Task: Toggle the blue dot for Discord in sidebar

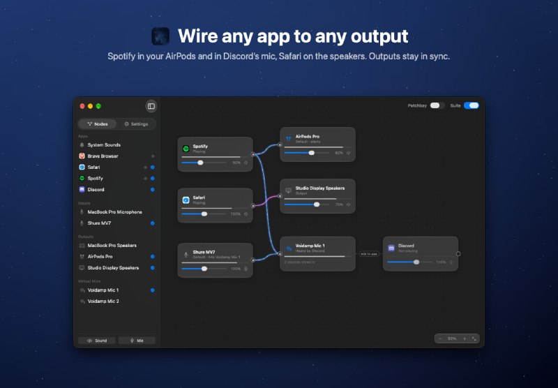Action: click(152, 190)
